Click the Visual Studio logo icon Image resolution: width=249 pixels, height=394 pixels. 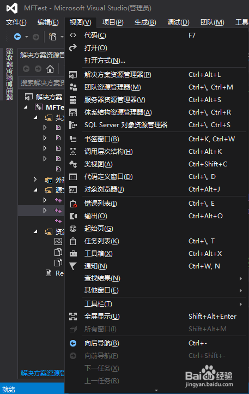(x=12, y=8)
